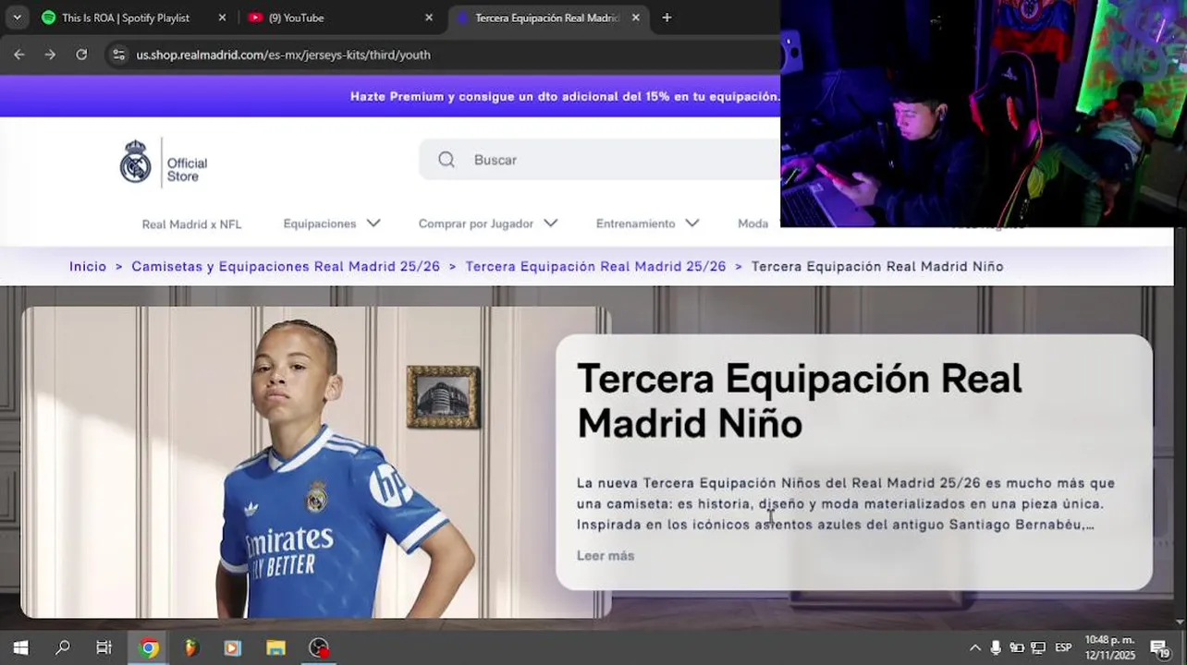
Task: Open Tercera Equipación Real Madrid 25/26 breadcrumb
Action: click(595, 266)
